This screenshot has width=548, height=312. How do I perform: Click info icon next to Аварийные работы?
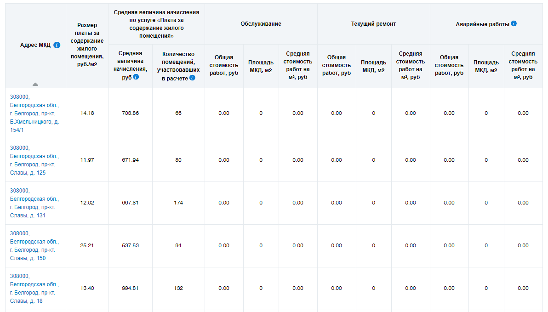pos(514,23)
